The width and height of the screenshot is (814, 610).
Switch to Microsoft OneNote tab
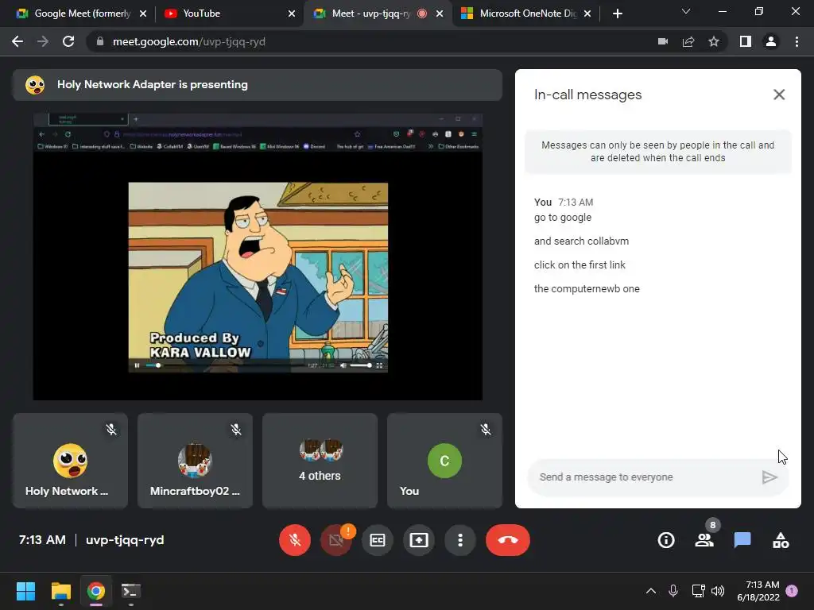[x=526, y=14]
